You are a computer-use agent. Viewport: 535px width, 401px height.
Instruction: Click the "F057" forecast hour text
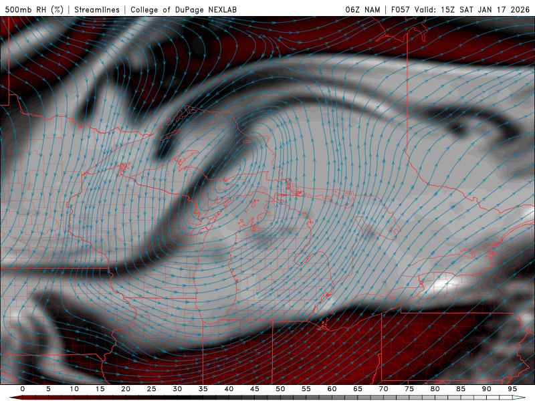pyautogui.click(x=401, y=9)
